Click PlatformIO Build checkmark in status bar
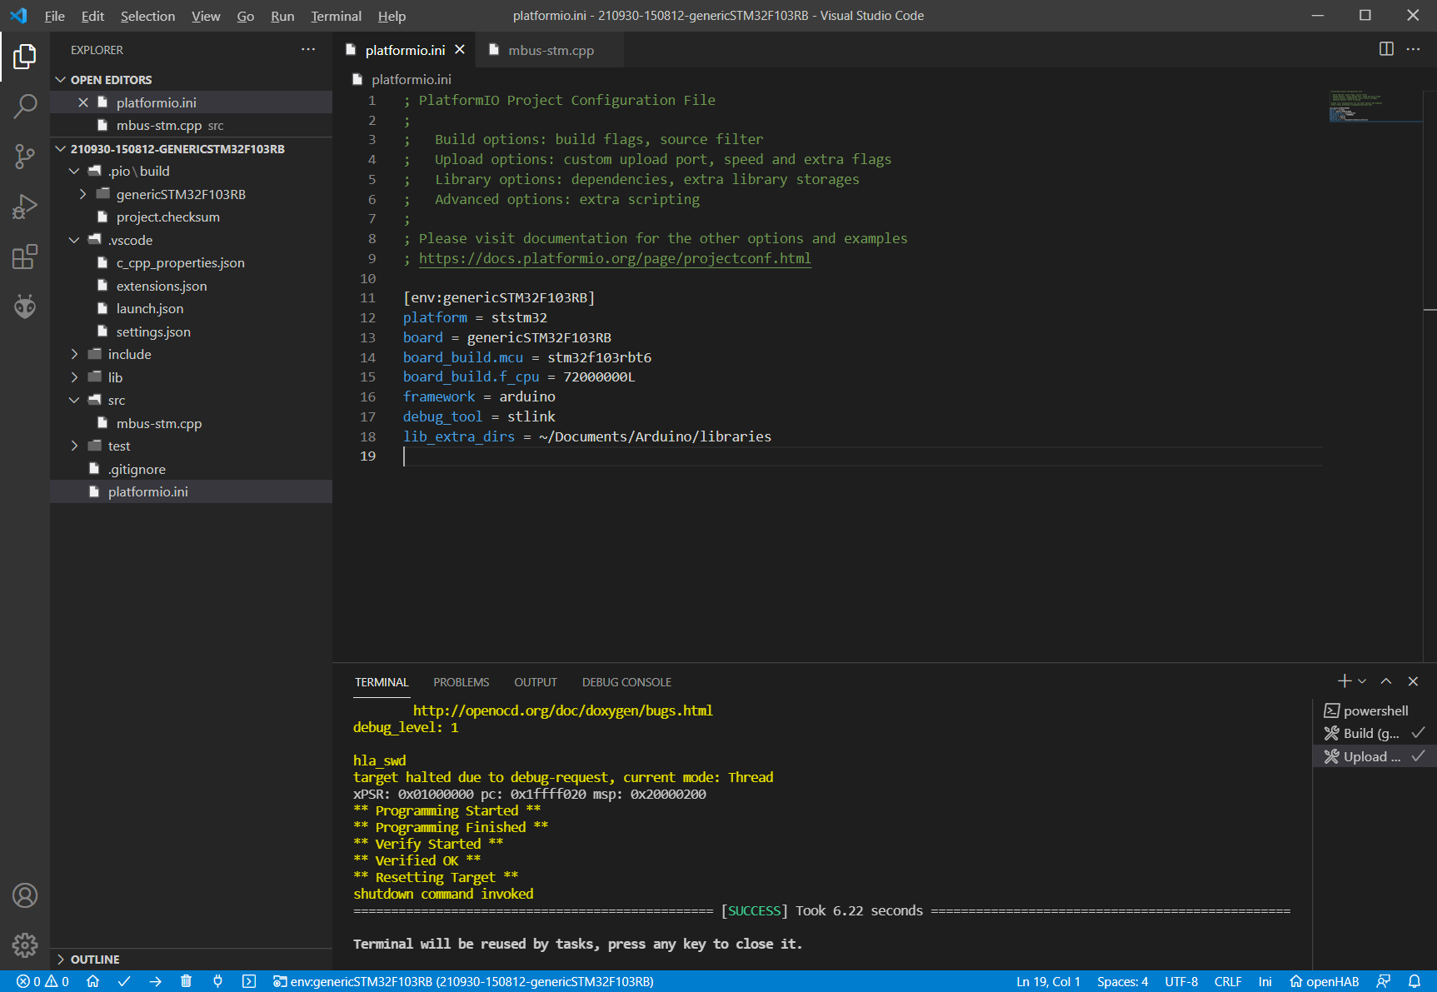 pyautogui.click(x=124, y=981)
